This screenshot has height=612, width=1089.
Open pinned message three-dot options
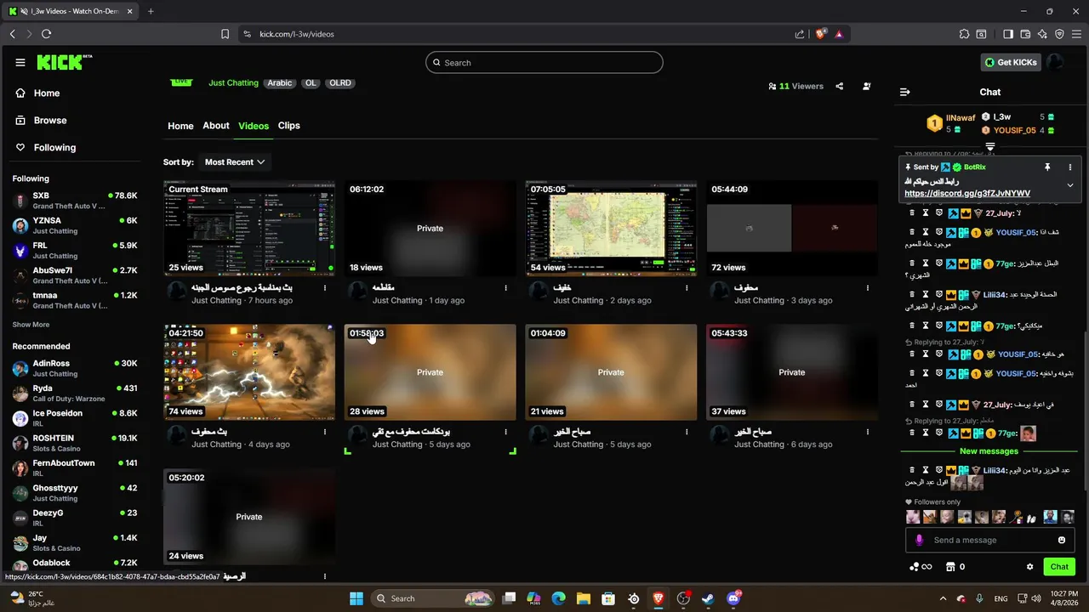[1070, 167]
